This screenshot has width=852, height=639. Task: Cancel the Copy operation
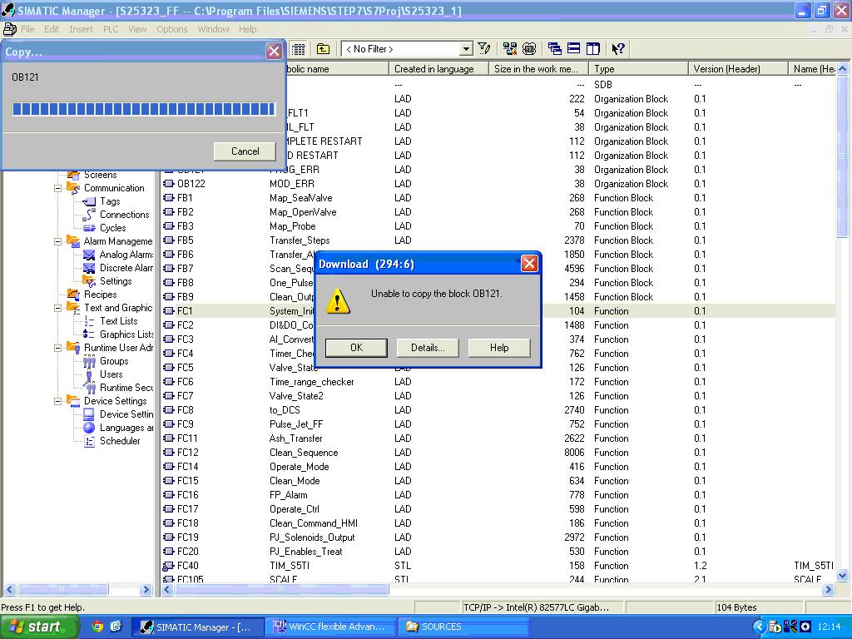tap(245, 151)
